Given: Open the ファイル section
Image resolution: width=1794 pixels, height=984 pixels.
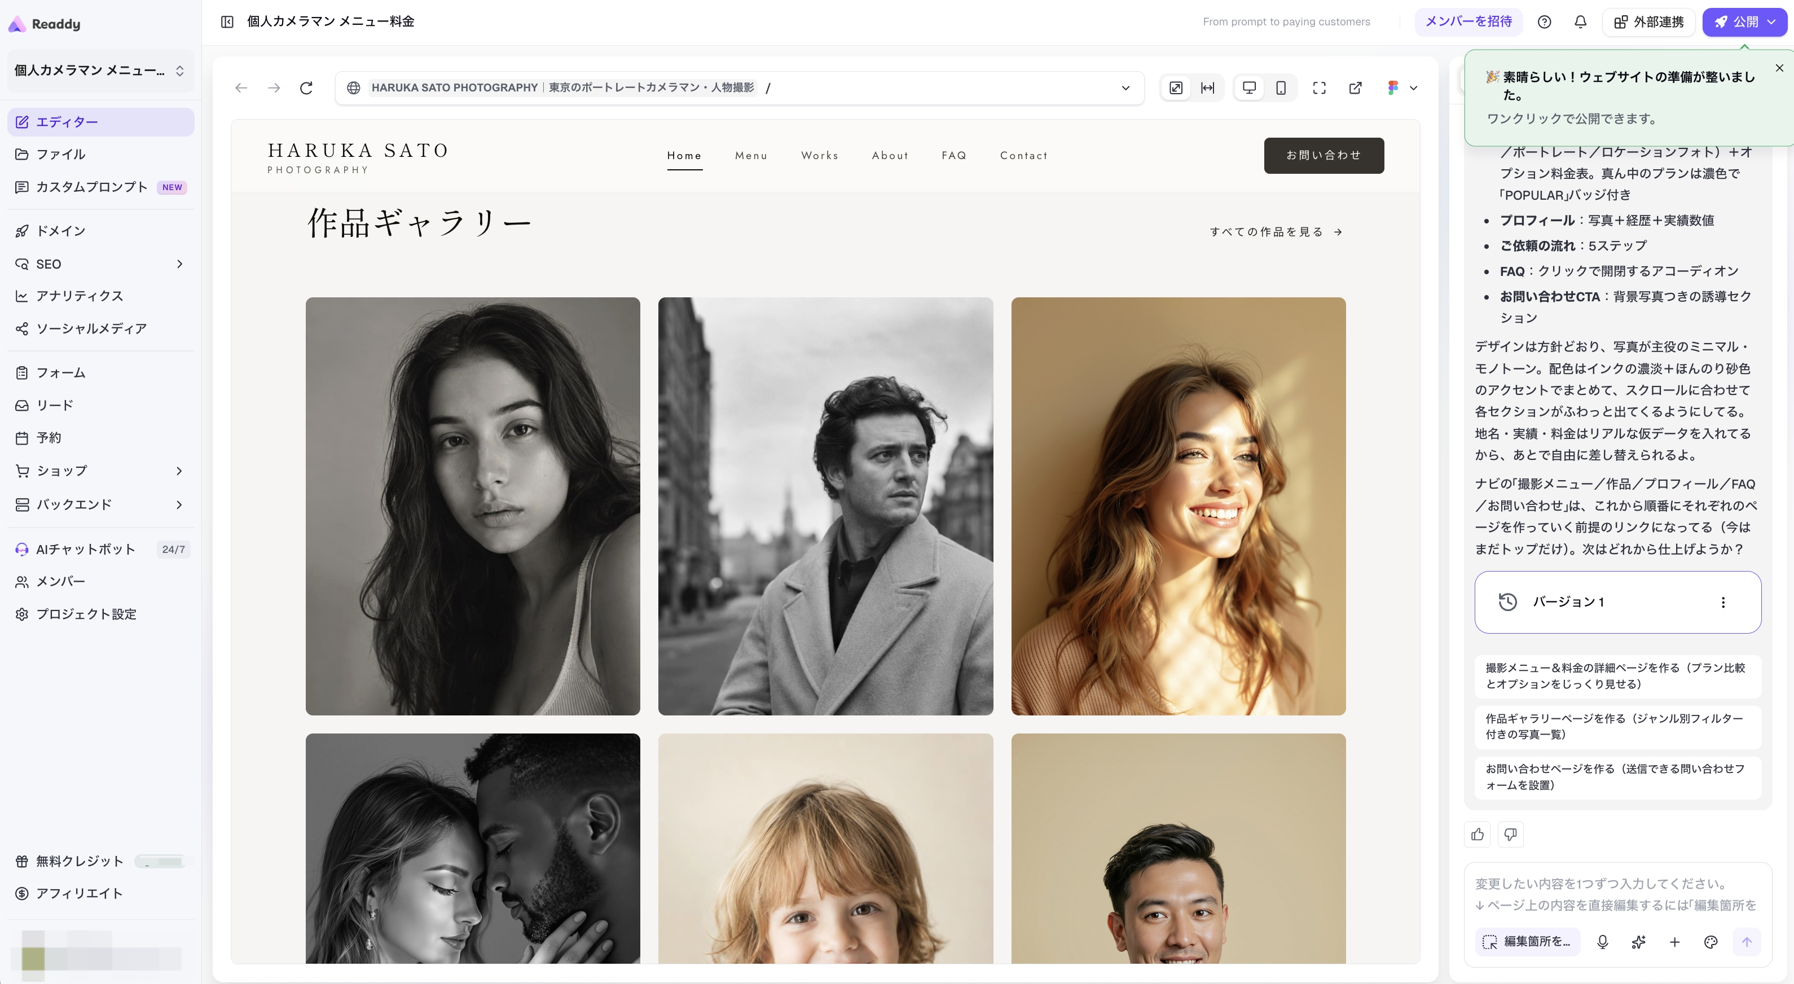Looking at the screenshot, I should coord(100,155).
